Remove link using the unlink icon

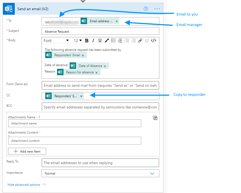click(x=147, y=41)
